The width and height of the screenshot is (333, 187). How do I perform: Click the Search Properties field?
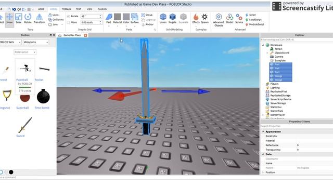click(x=297, y=126)
